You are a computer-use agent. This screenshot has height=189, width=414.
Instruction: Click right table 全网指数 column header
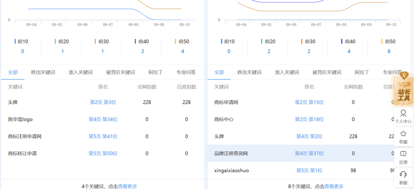pos(353,87)
